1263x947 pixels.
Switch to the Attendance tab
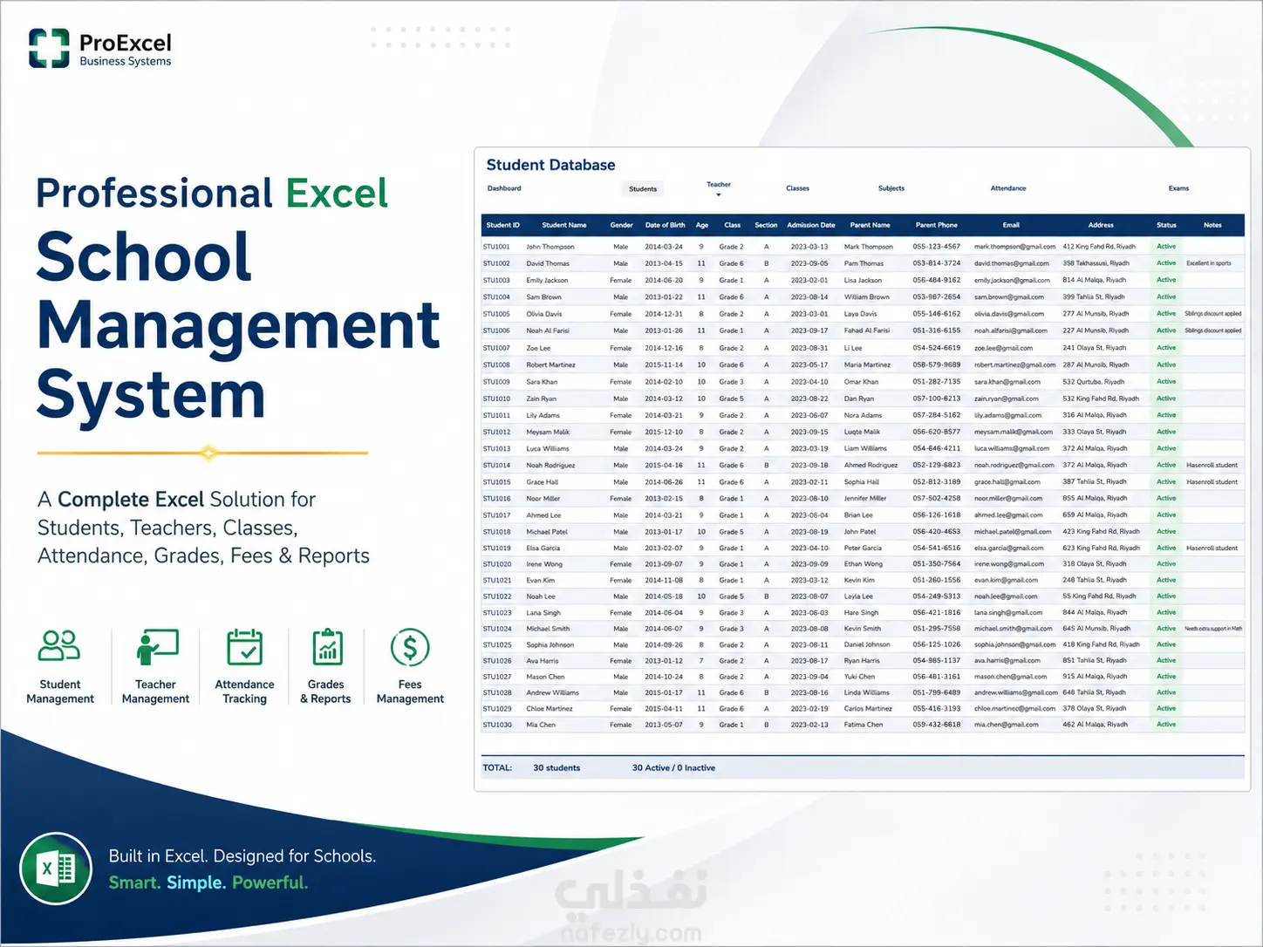(1008, 188)
